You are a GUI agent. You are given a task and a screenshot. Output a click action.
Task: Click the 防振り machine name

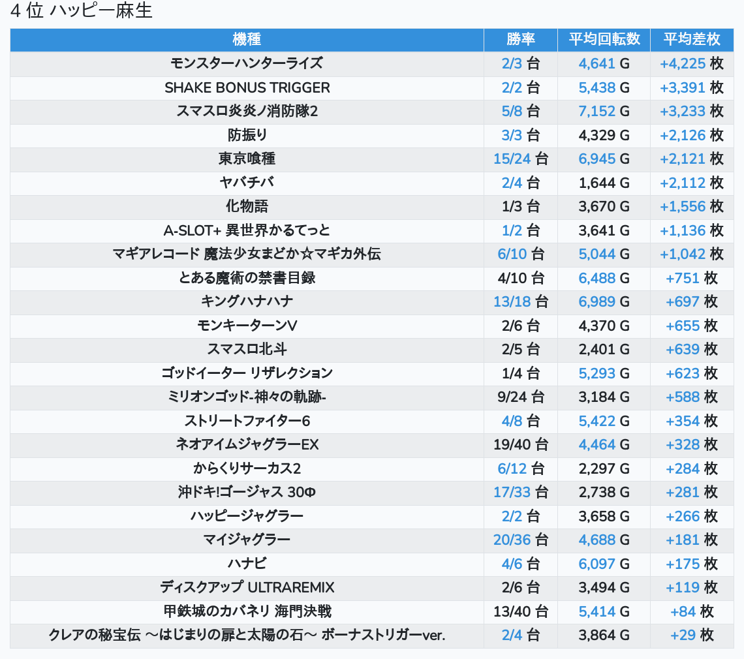pos(247,135)
